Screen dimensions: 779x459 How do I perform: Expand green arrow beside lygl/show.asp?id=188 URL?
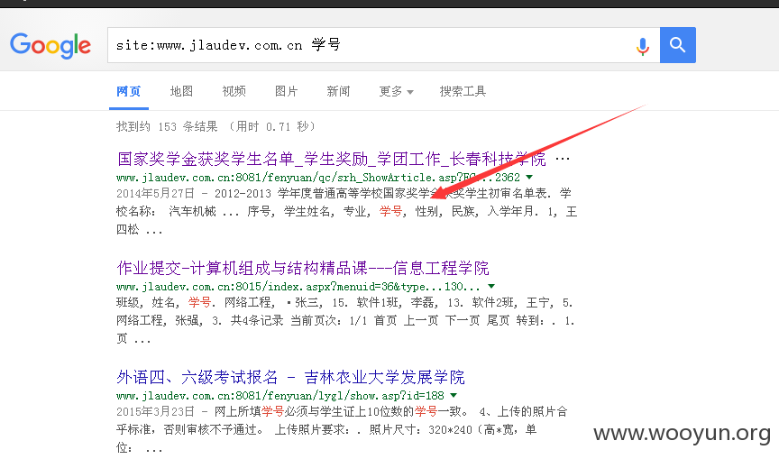click(x=454, y=395)
